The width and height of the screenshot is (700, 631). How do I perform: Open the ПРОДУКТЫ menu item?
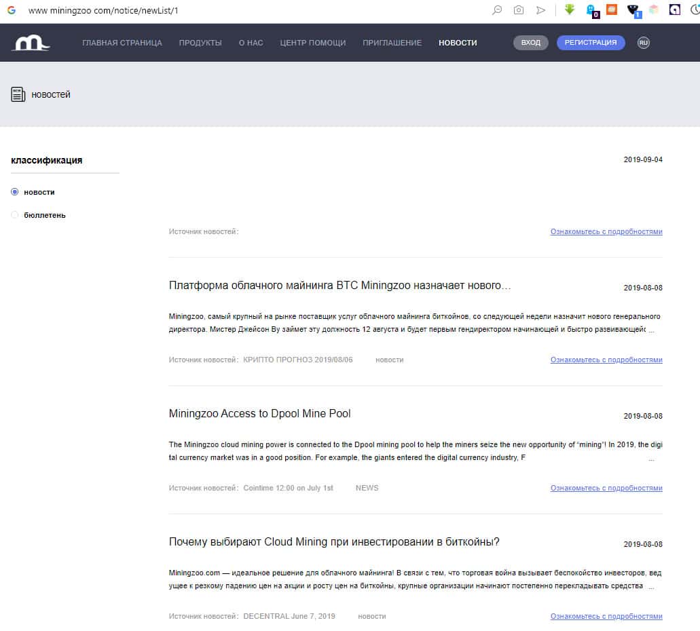click(200, 43)
